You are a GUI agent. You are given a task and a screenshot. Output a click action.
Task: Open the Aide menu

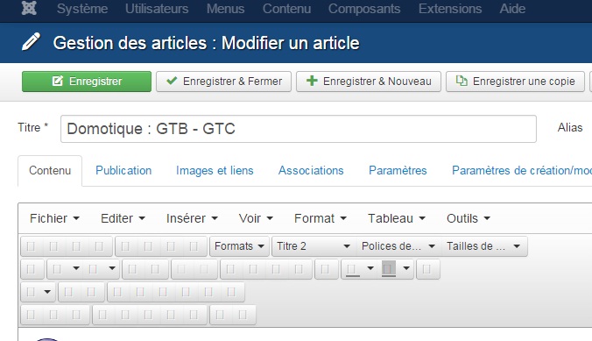[512, 9]
